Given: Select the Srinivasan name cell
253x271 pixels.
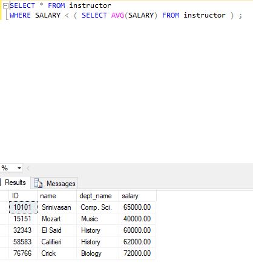Looking at the screenshot, I should pyautogui.click(x=57, y=207).
